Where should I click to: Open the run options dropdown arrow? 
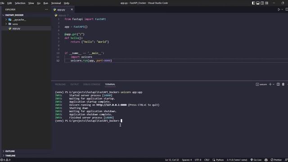coord(282,9)
